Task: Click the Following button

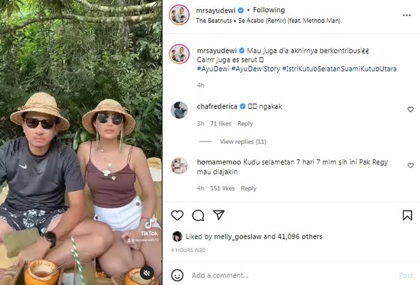Action: pos(269,10)
